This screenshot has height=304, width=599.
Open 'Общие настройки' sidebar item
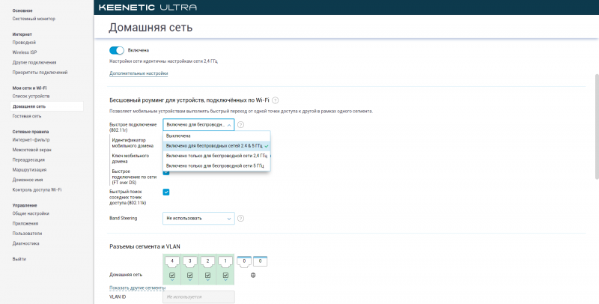pos(31,213)
